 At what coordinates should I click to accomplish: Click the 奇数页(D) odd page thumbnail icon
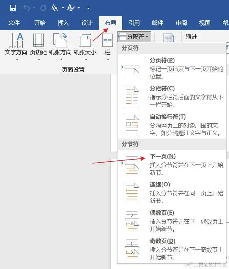(x=132, y=249)
